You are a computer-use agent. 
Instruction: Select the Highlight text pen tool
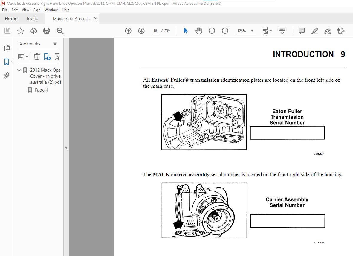pos(314,31)
